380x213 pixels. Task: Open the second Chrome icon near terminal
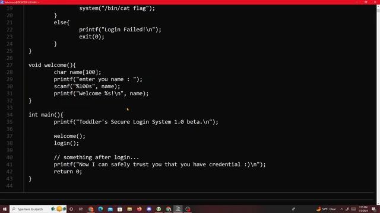[169, 209]
